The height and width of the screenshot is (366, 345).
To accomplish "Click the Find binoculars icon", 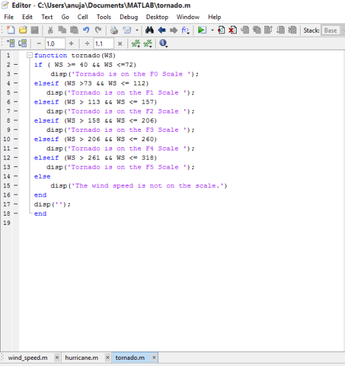I will 149,30.
